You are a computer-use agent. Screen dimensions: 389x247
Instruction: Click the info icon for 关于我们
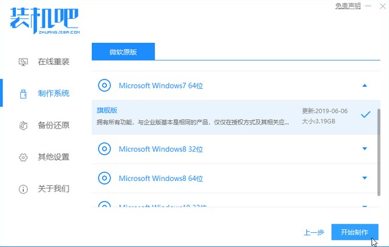click(x=23, y=188)
